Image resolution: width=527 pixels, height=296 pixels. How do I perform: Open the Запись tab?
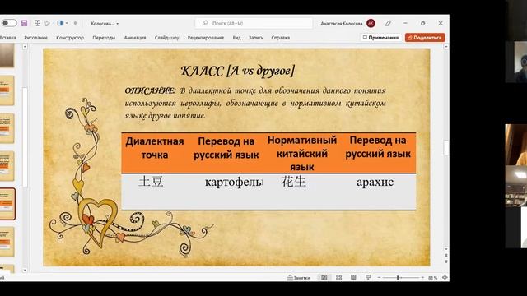pyautogui.click(x=256, y=38)
